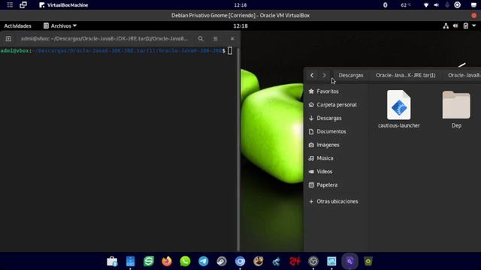Click the terminal command prompt line
The width and height of the screenshot is (481, 270).
click(116, 51)
